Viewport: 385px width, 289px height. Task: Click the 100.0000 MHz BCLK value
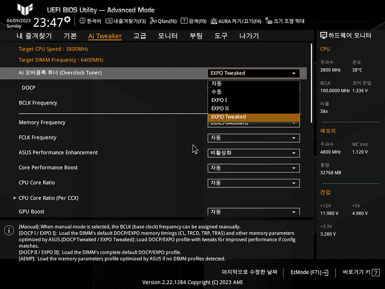(335, 91)
